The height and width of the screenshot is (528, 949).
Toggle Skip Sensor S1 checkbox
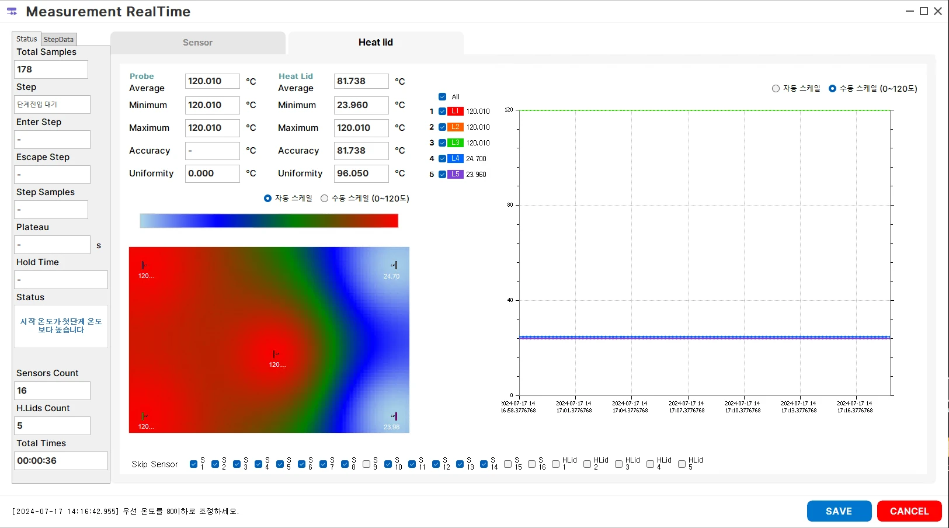[x=193, y=464]
